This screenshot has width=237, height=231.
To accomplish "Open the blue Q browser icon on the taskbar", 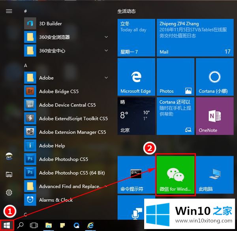I will 77,225.
